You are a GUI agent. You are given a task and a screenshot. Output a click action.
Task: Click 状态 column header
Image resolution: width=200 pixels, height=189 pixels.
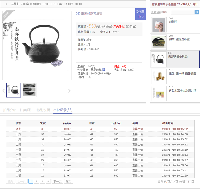click(x=18, y=123)
